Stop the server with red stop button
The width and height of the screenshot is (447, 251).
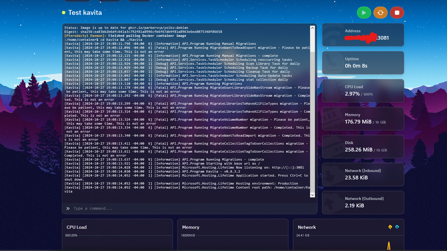click(397, 13)
